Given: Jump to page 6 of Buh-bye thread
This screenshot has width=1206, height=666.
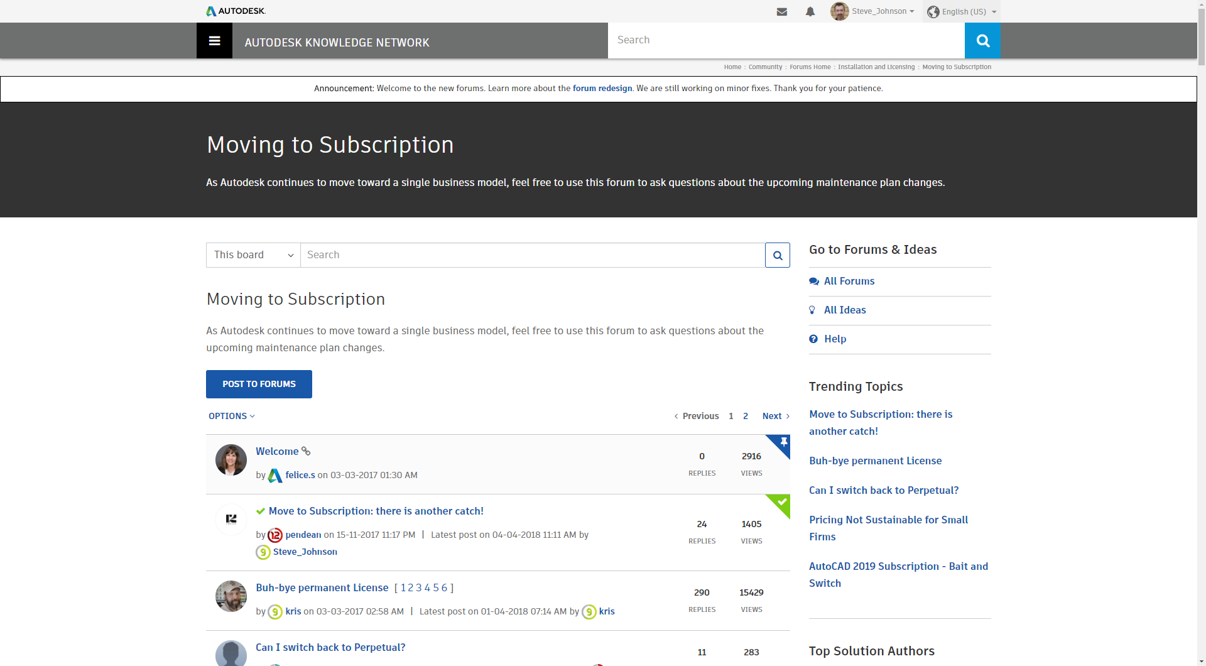Looking at the screenshot, I should (444, 587).
